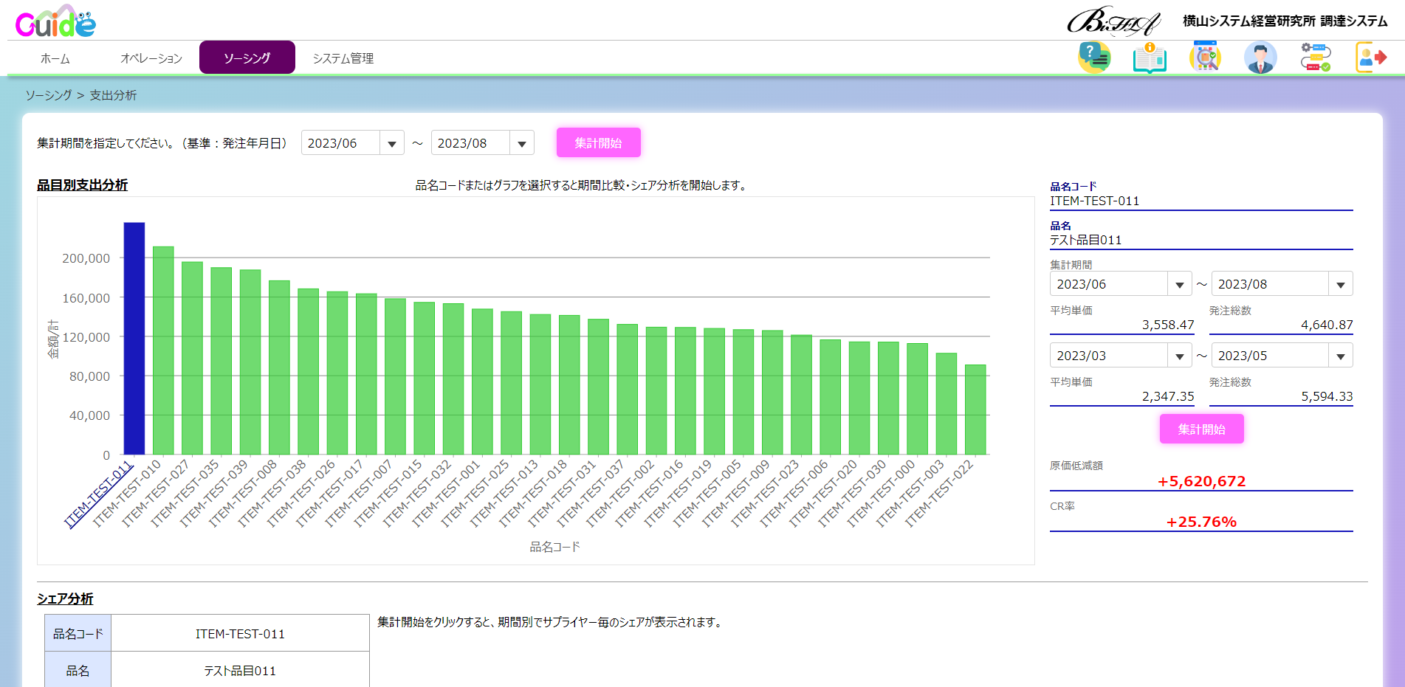Select the ソーシング tab
The image size is (1405, 687).
[x=247, y=58]
